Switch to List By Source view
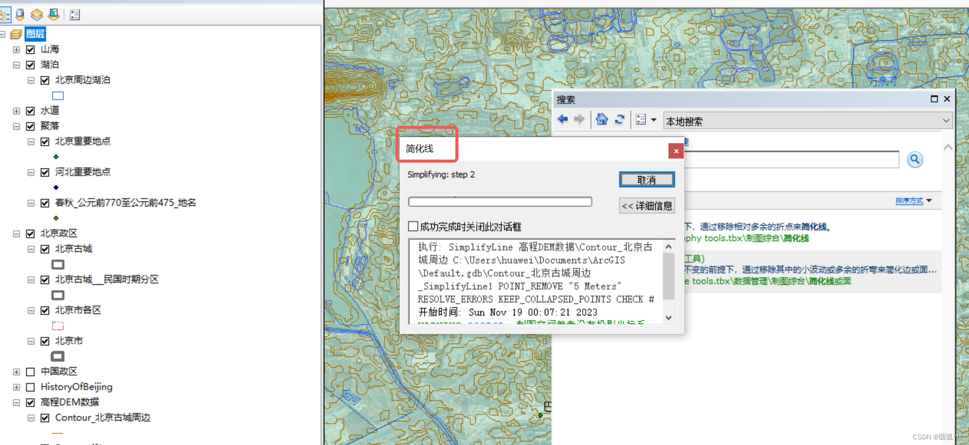Image resolution: width=969 pixels, height=445 pixels. [x=20, y=15]
